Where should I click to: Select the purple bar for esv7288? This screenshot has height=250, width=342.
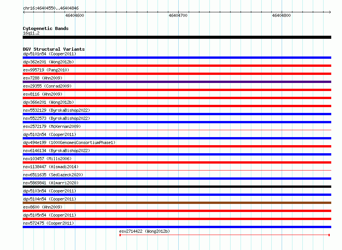coord(177,82)
